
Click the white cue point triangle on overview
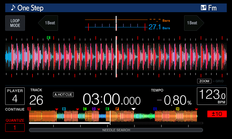pos(133,109)
